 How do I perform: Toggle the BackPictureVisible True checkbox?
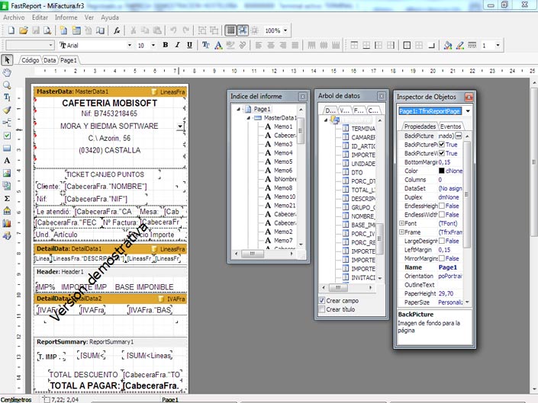click(x=442, y=153)
